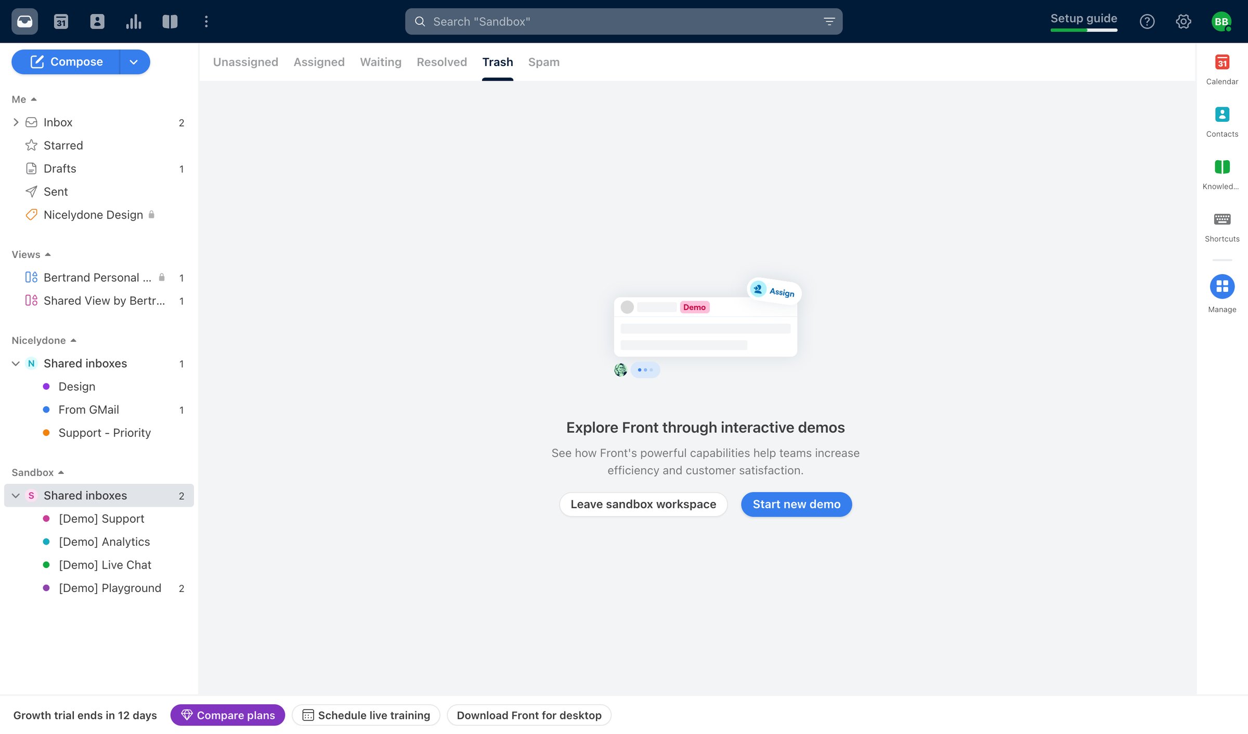Expand the Inbox folder chevron
1248x734 pixels.
[x=16, y=122]
